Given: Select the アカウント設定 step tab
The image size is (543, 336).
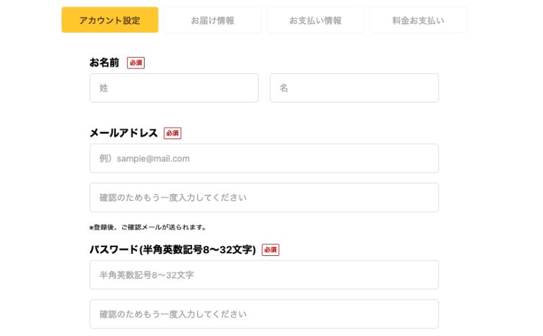Looking at the screenshot, I should (110, 20).
